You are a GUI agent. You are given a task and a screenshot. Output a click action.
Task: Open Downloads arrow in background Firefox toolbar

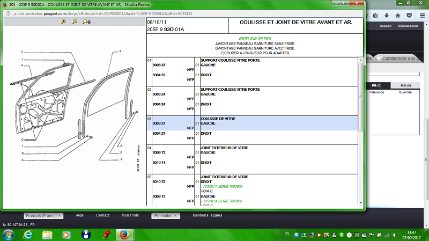pos(386,16)
